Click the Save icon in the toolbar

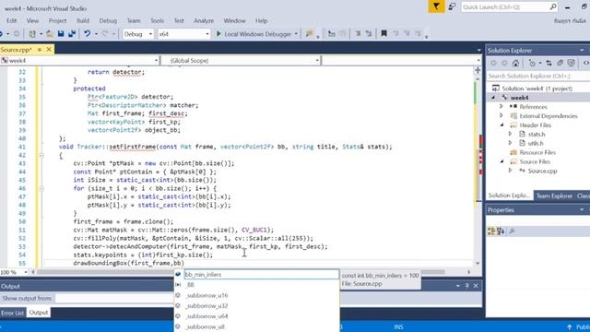pos(61,34)
